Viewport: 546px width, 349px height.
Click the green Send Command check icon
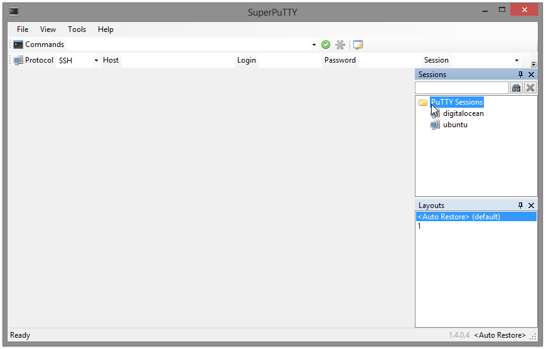326,44
